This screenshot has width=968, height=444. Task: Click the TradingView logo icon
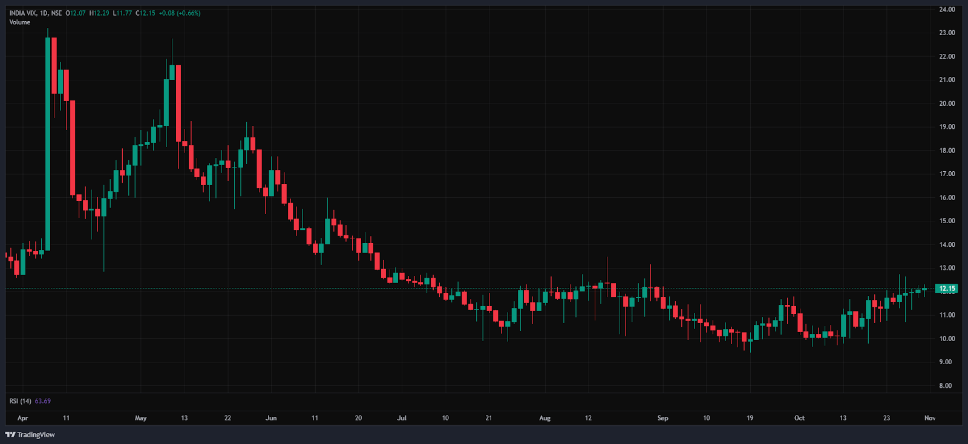pos(10,434)
